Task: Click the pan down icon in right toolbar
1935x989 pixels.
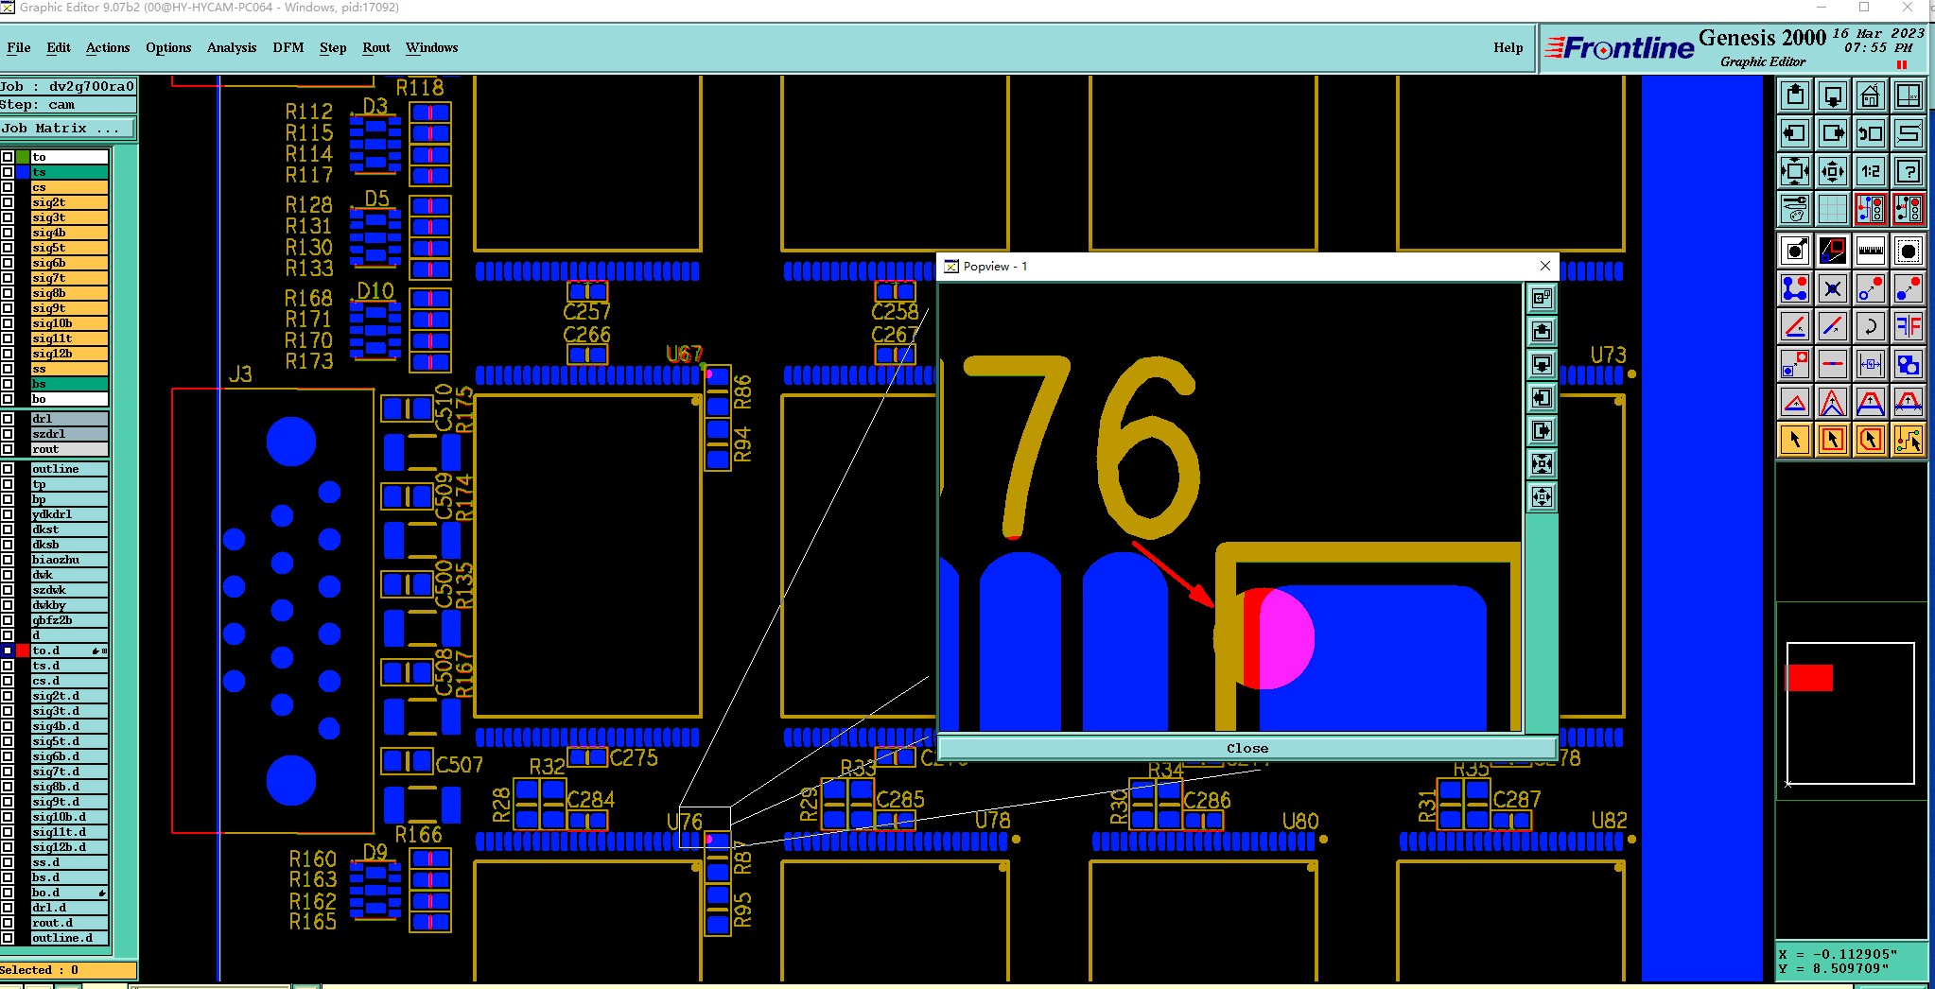Action: click(x=1833, y=95)
